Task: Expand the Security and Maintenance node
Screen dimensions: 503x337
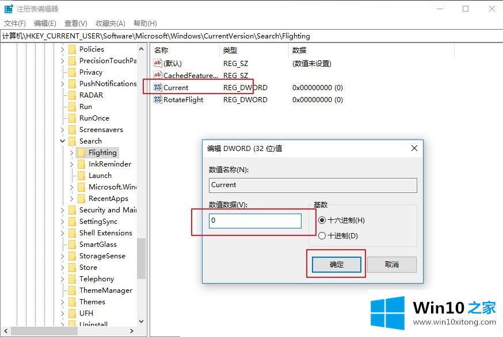Action: pyautogui.click(x=63, y=210)
